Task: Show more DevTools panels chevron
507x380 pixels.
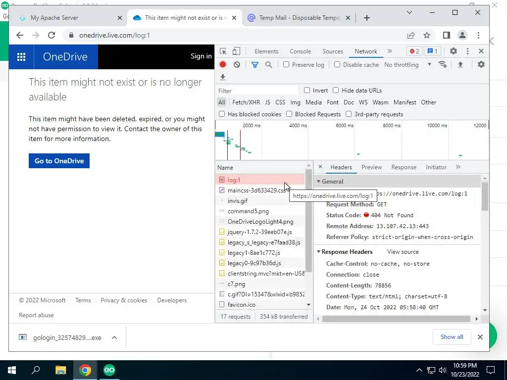Action: point(390,51)
